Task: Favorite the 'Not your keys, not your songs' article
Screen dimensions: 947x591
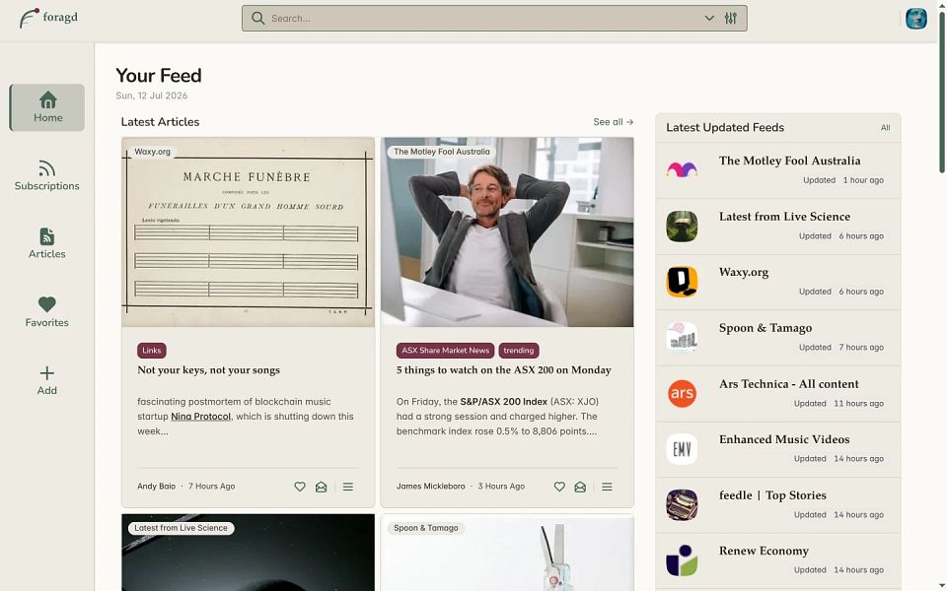Action: pyautogui.click(x=300, y=487)
